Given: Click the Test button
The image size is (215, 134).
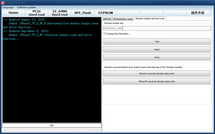Looking at the screenshot, I should tap(157, 42).
